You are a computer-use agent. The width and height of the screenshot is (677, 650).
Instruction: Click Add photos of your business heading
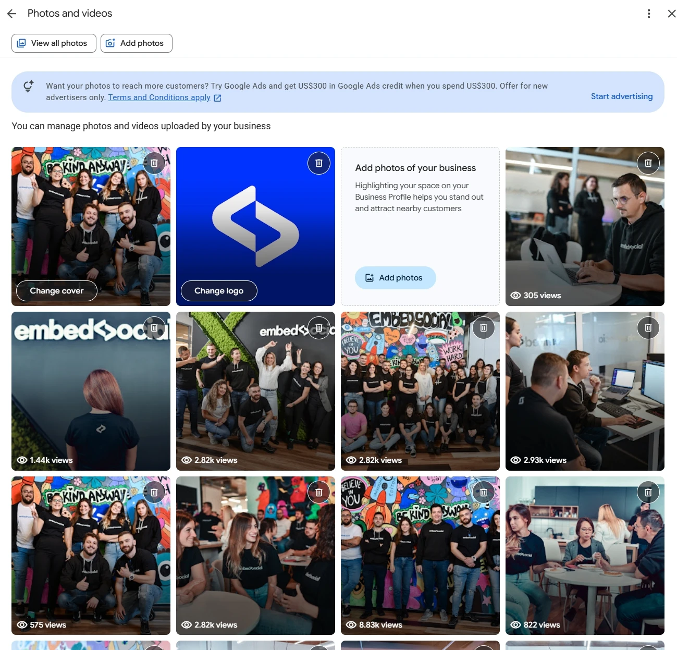[415, 168]
